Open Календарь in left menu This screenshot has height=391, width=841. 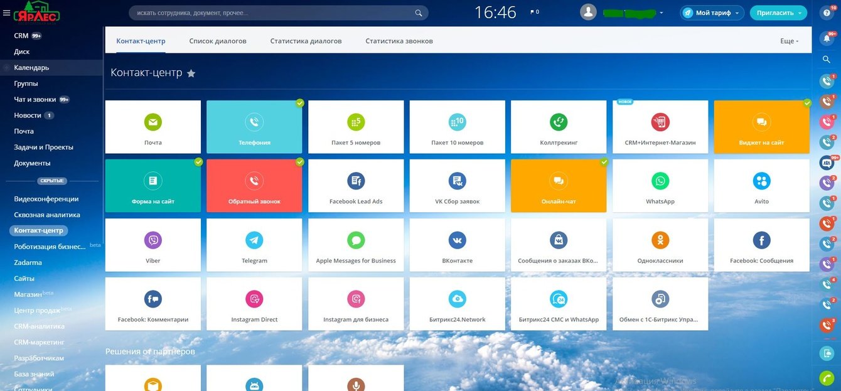31,68
